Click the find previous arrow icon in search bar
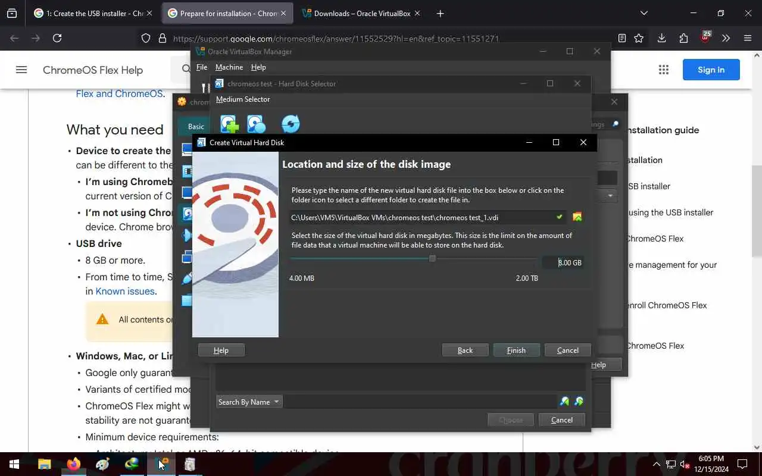Viewport: 762px width, 476px height. [564, 402]
